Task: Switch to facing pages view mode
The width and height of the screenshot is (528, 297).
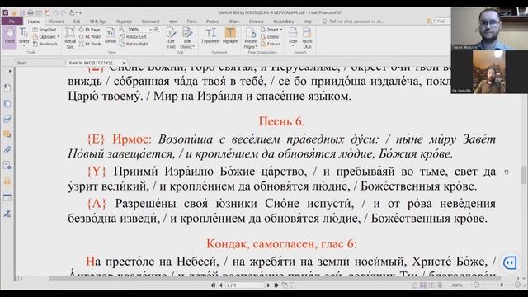Action: click(431, 285)
